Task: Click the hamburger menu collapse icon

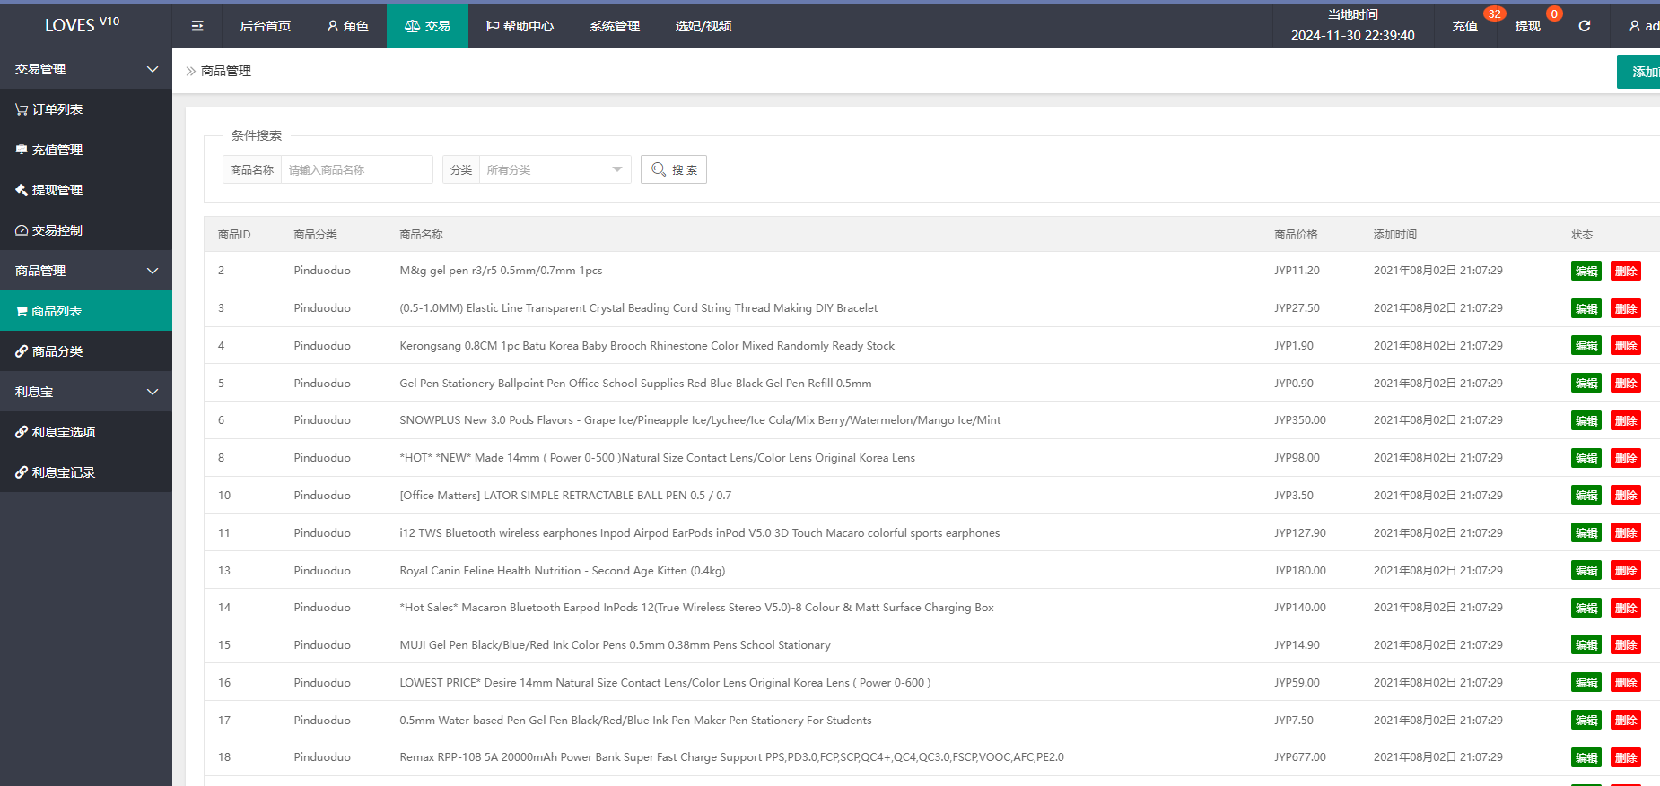Action: click(197, 26)
